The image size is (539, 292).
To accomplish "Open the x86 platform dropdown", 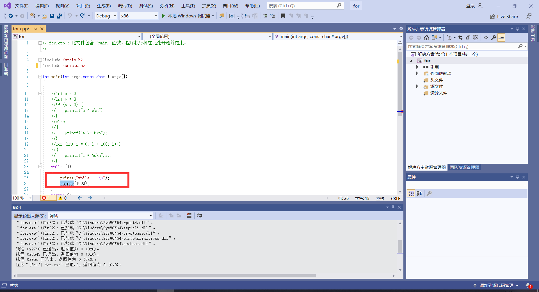I will (x=139, y=16).
